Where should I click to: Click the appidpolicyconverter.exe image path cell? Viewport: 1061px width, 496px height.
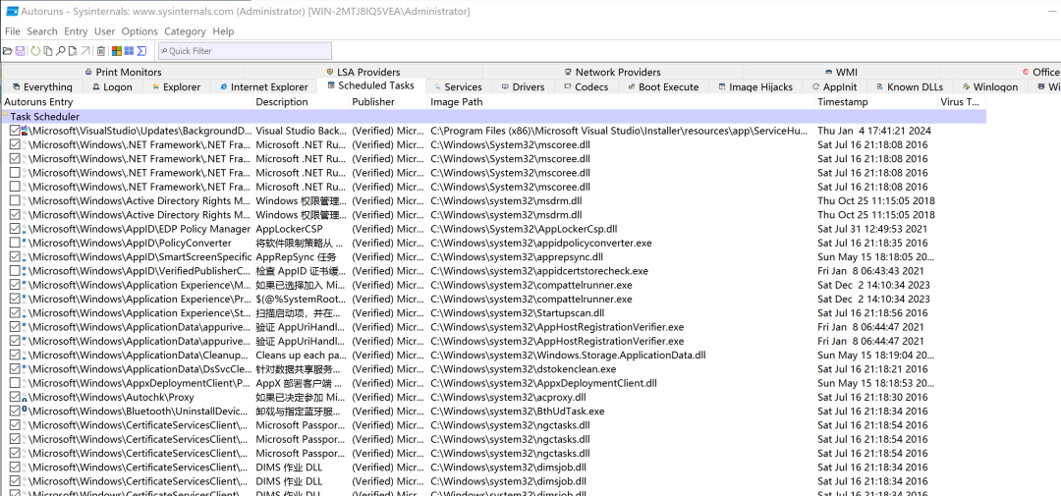point(541,243)
